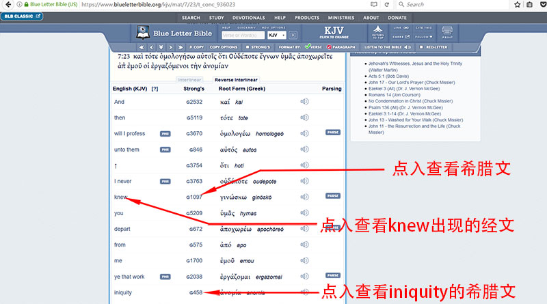Open the Study menu

pos(216,18)
